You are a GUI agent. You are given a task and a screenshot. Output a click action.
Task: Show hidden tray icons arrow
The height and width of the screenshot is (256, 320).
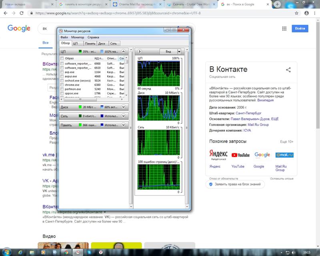point(282,253)
